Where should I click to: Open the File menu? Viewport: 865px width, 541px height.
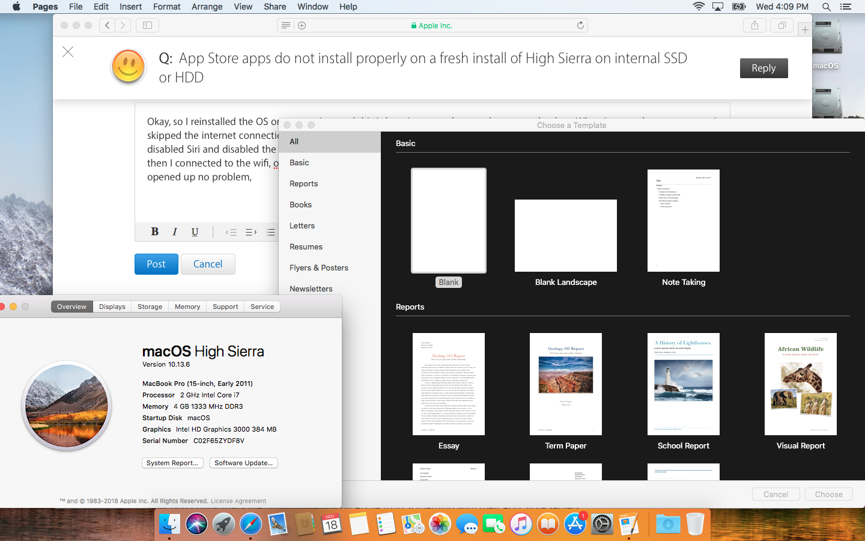[x=76, y=7]
